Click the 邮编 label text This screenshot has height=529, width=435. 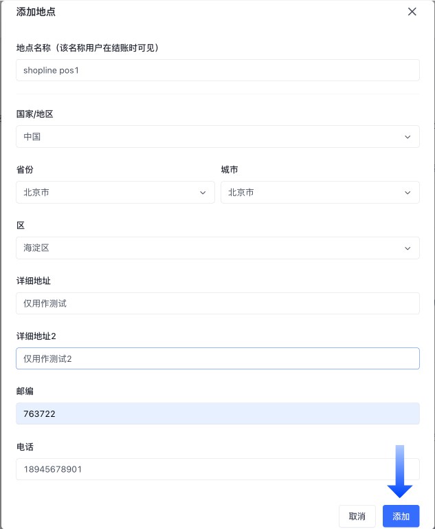point(25,391)
